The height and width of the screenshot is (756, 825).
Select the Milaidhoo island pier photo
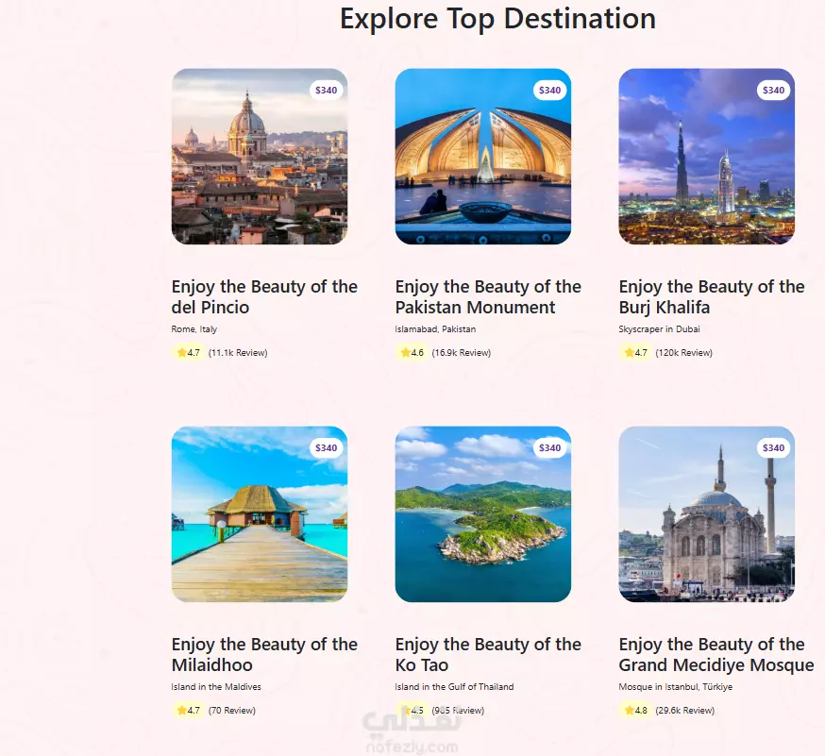pyautogui.click(x=259, y=514)
